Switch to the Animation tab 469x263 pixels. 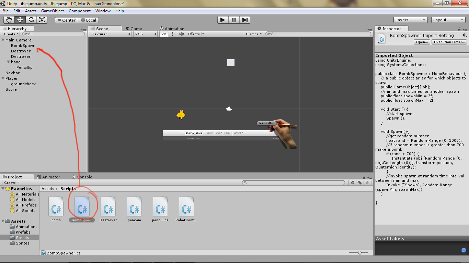click(x=172, y=29)
